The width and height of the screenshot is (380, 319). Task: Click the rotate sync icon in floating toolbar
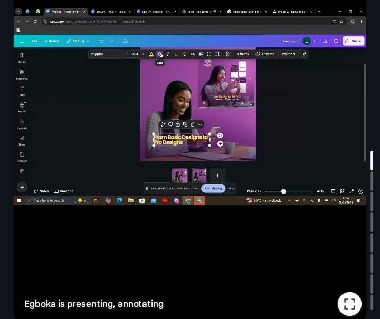pos(170,124)
